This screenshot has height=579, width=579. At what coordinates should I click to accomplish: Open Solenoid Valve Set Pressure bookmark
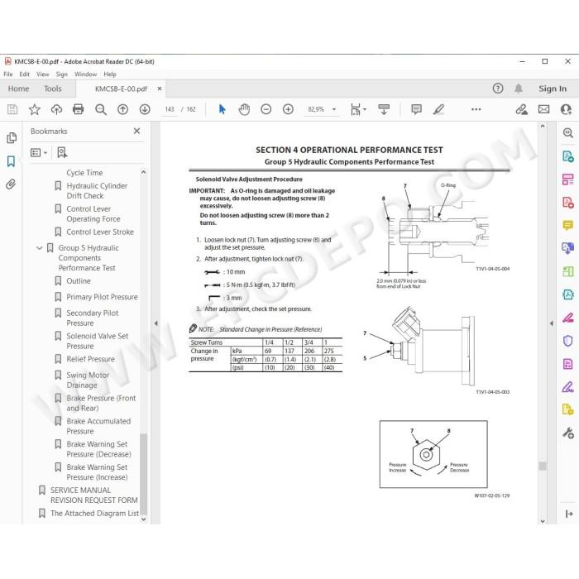pos(97,341)
